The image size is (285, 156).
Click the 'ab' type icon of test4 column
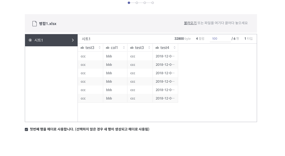157,48
